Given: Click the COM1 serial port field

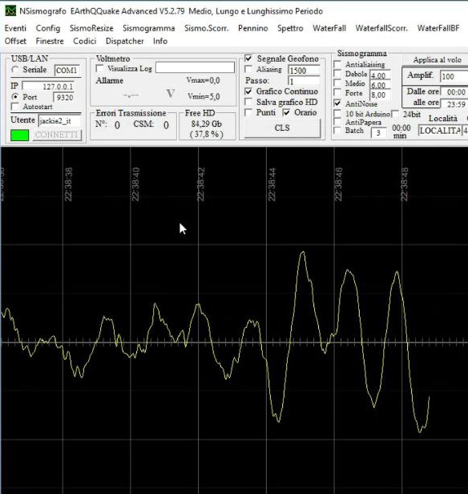Looking at the screenshot, I should [67, 71].
